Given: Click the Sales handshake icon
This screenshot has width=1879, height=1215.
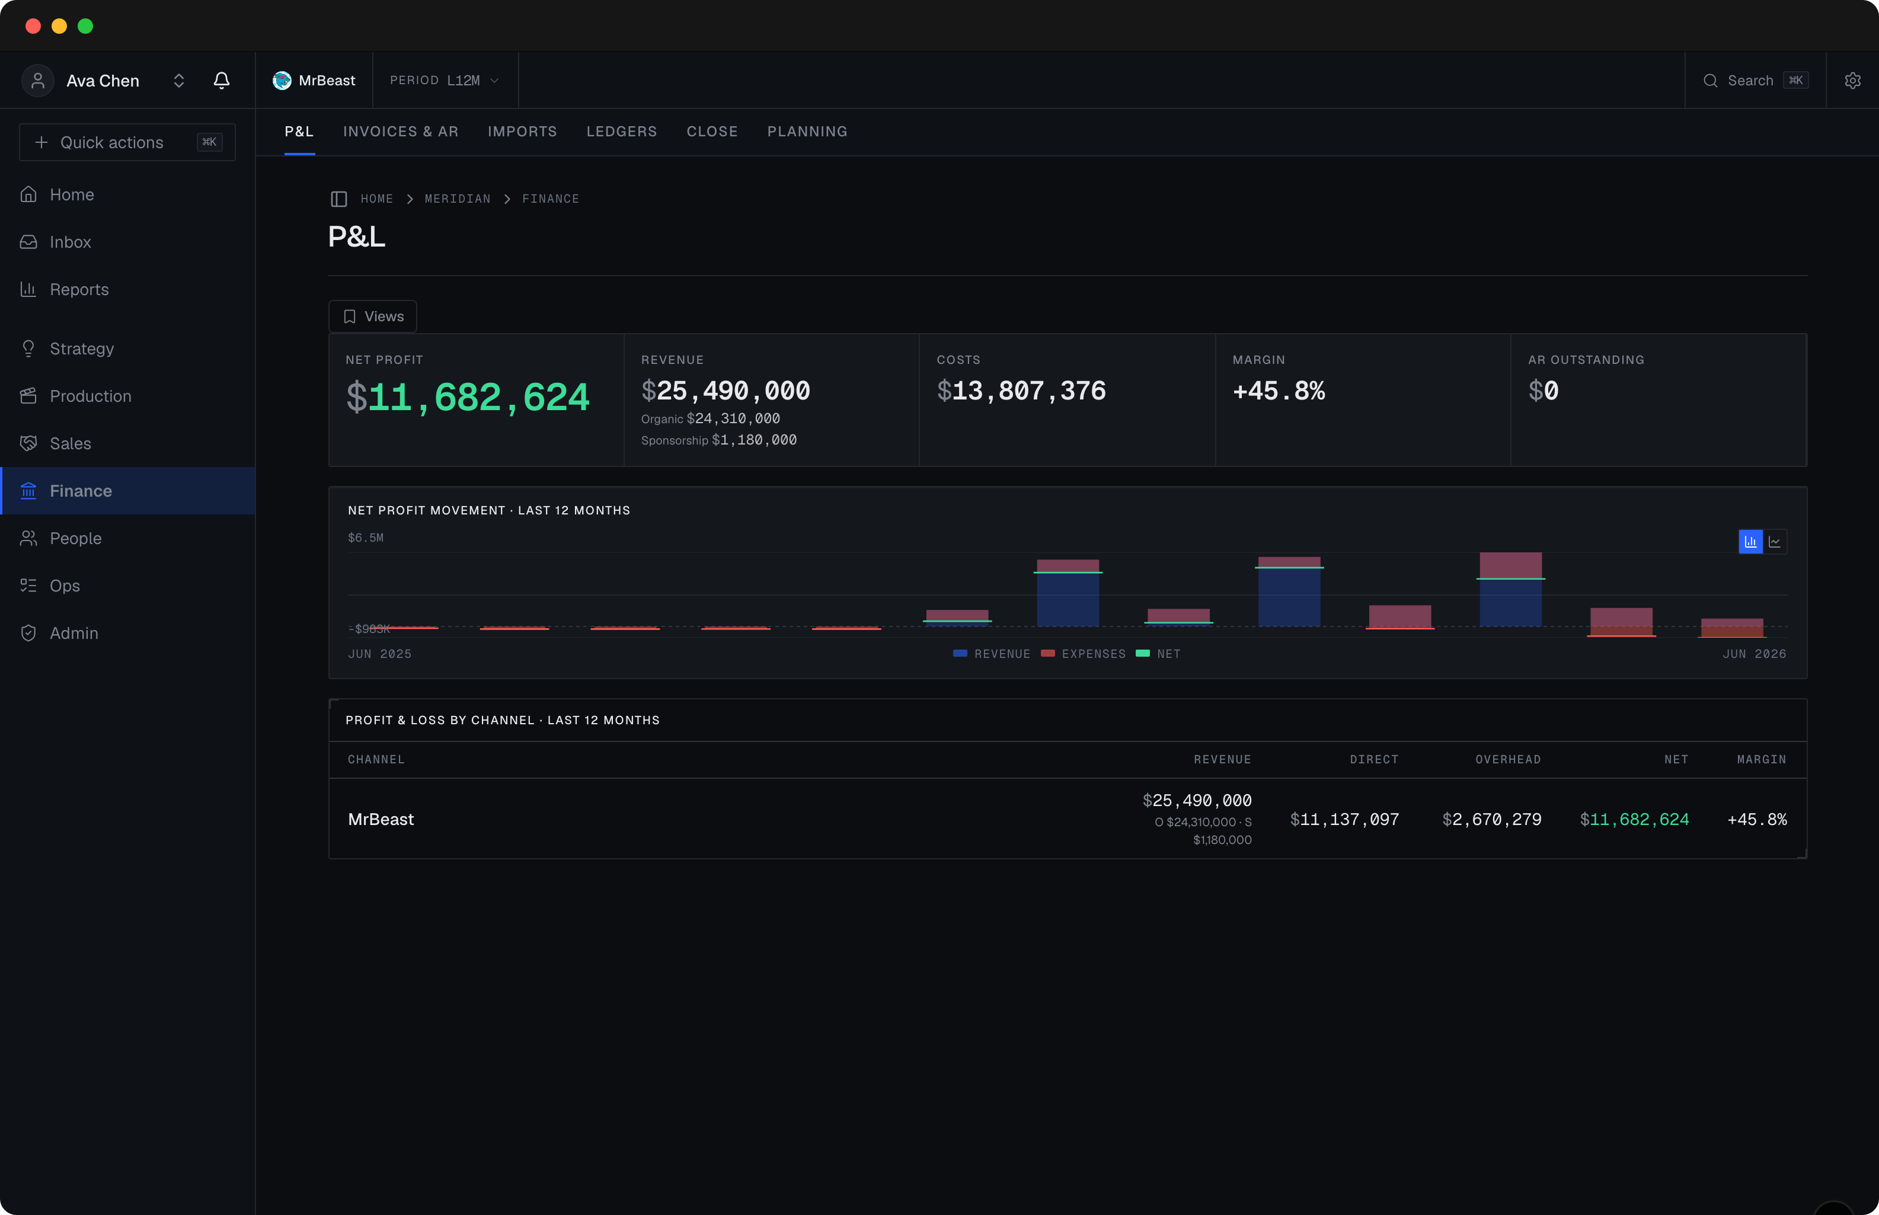Looking at the screenshot, I should [x=28, y=443].
